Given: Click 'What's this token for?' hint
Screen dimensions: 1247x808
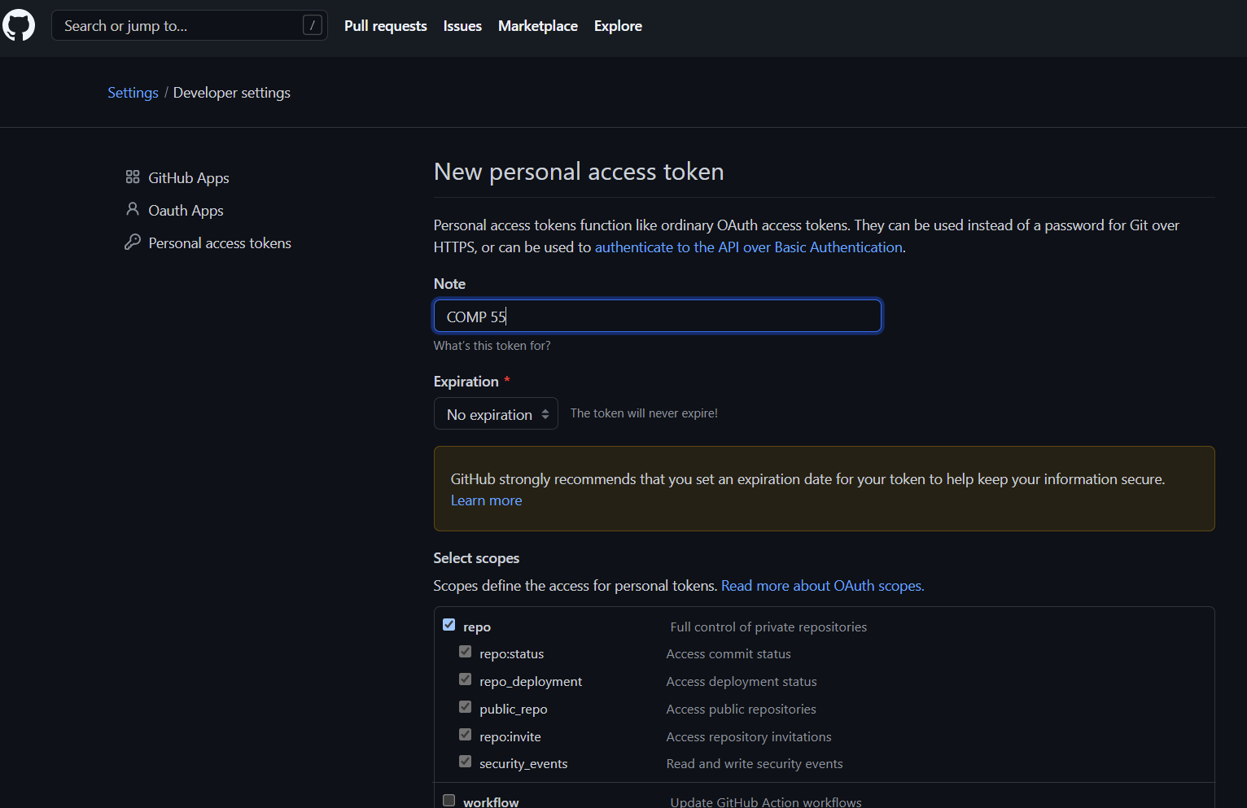Looking at the screenshot, I should click(492, 346).
